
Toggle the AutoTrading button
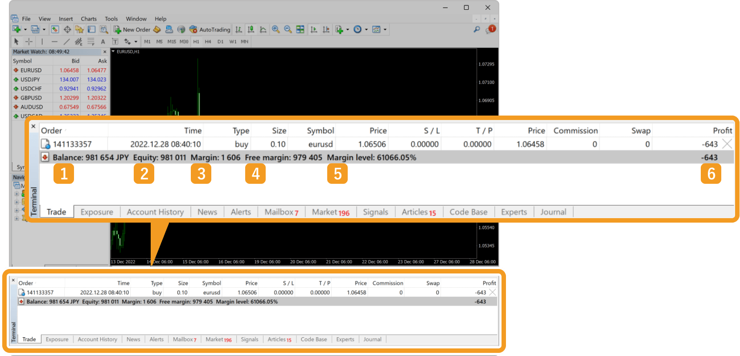pyautogui.click(x=210, y=29)
